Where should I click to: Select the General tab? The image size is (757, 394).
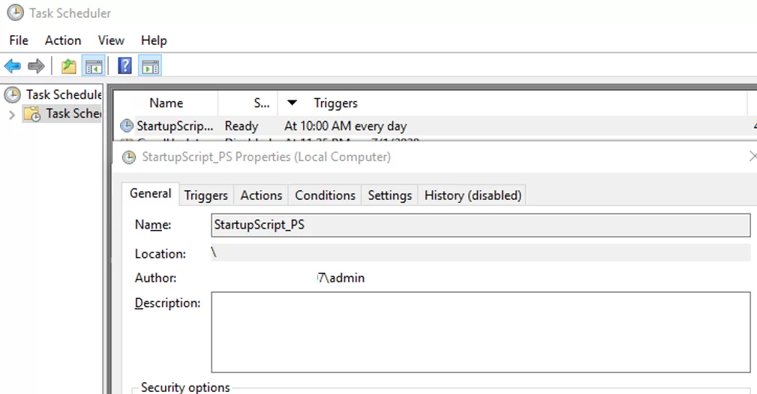click(150, 194)
